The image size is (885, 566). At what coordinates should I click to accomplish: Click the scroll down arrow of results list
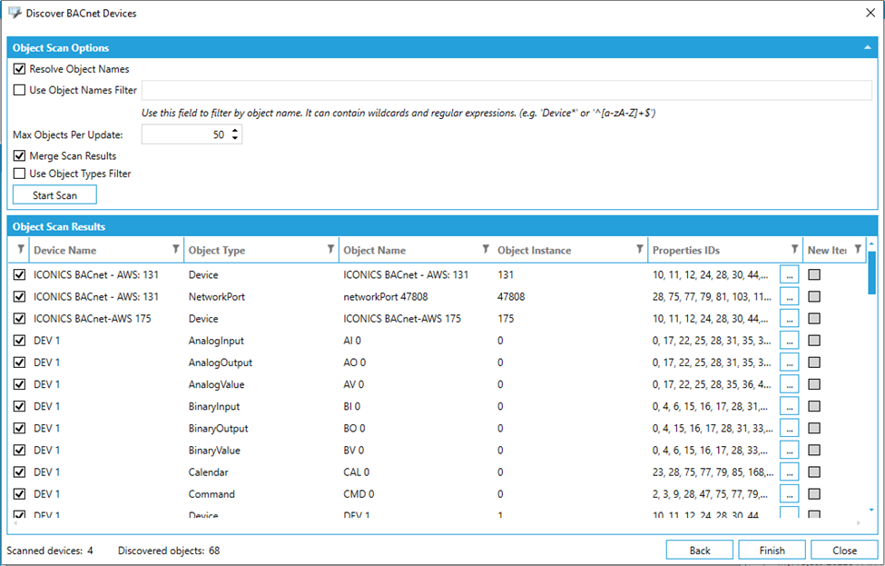click(871, 510)
